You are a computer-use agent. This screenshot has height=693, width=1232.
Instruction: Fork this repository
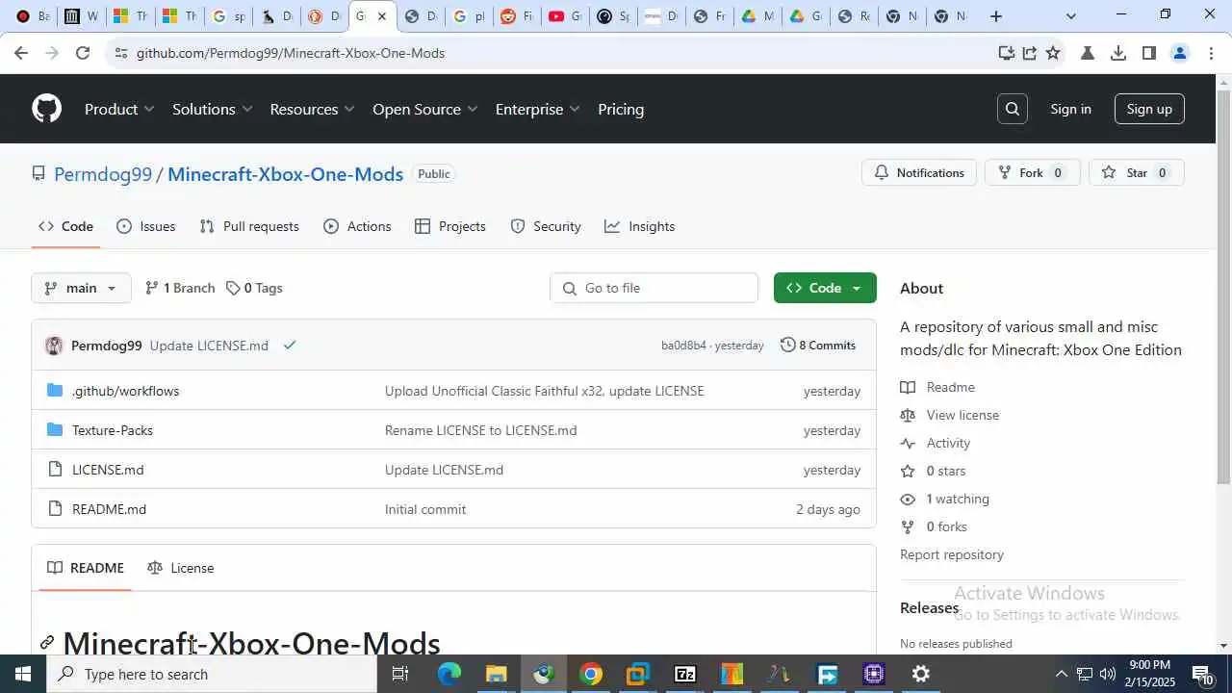(1032, 173)
